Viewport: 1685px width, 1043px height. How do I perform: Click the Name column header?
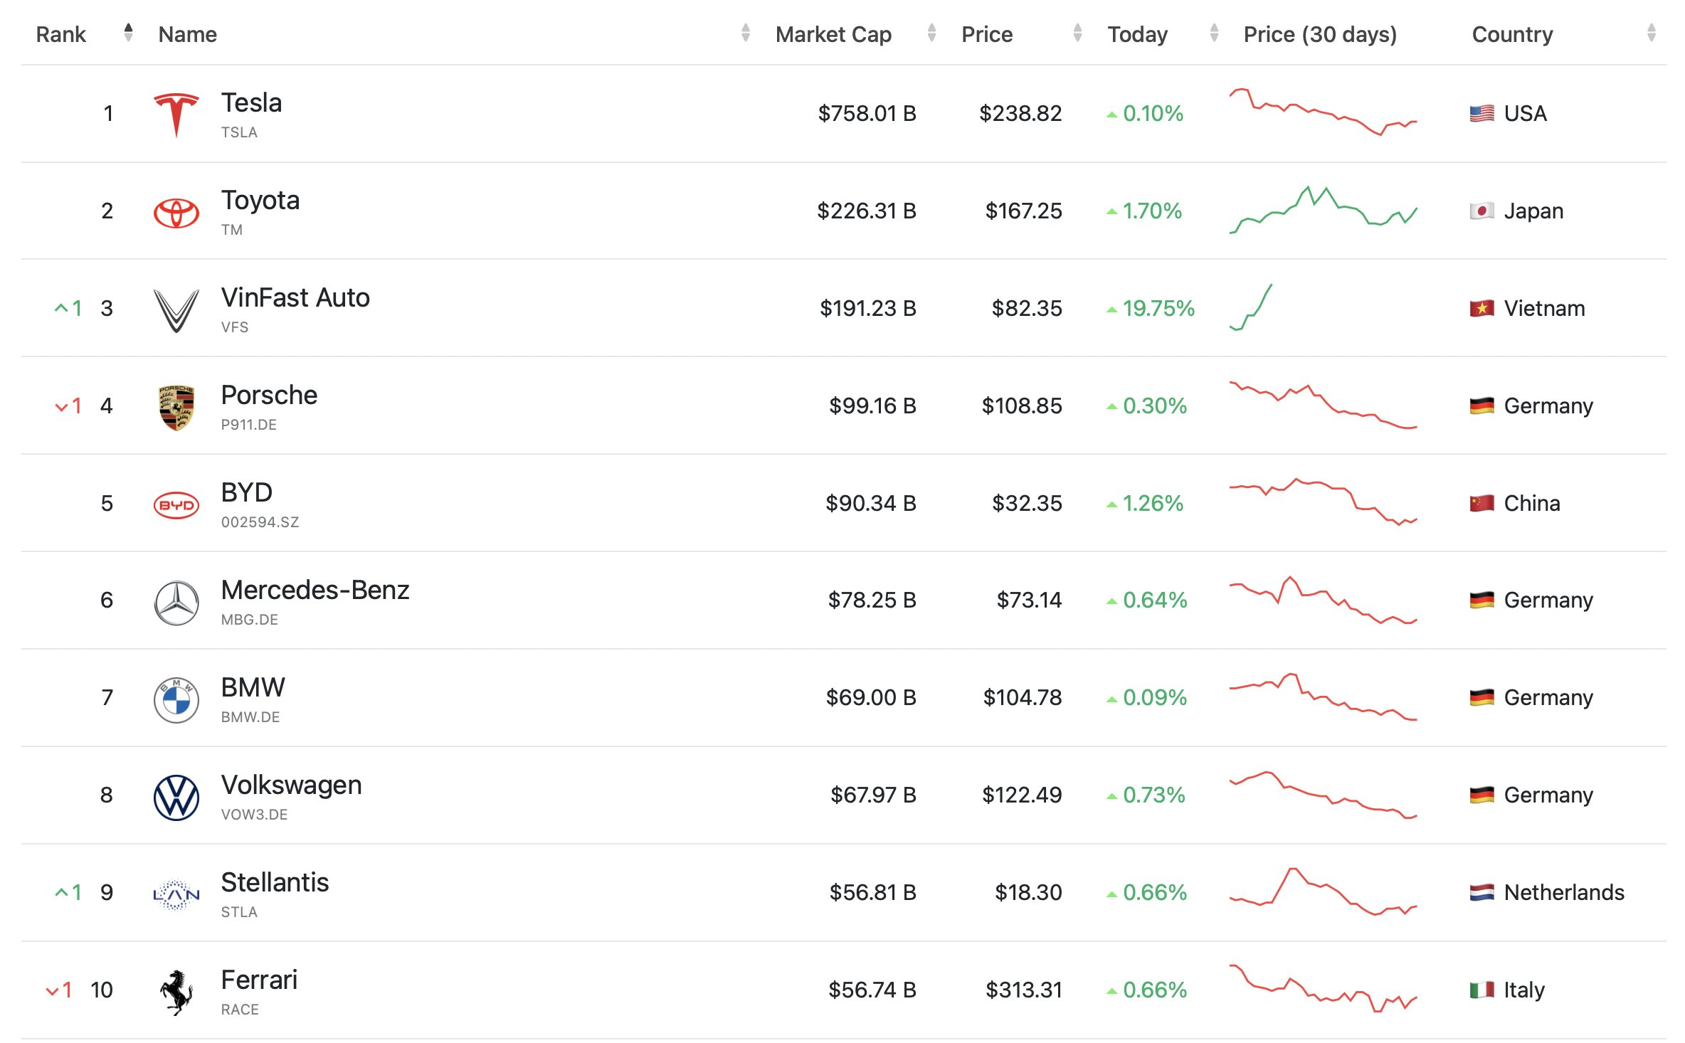coord(187,34)
